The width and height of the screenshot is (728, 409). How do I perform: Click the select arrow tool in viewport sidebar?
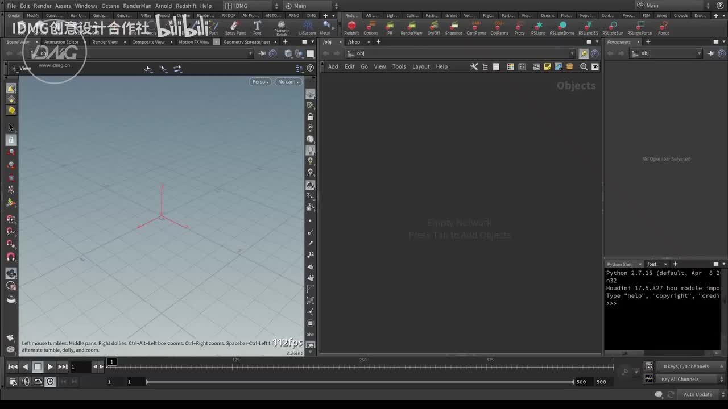coord(11,127)
